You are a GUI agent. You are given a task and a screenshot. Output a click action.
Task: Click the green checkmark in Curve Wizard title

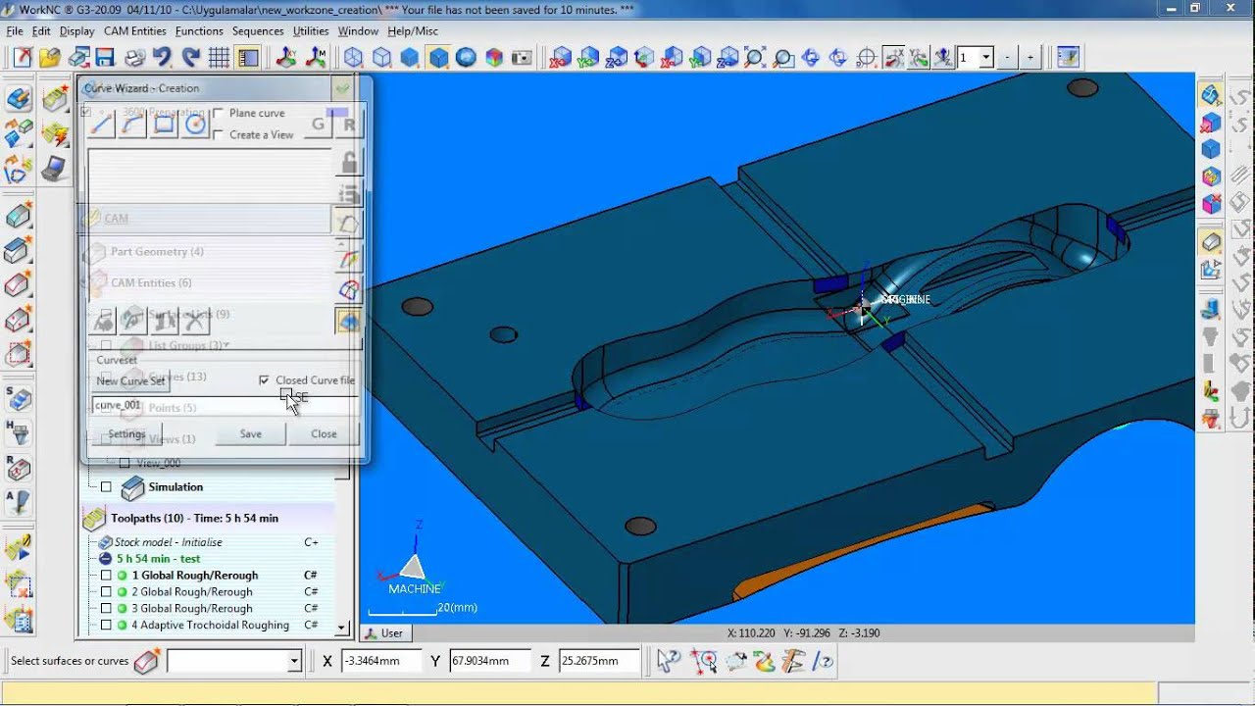tap(342, 88)
